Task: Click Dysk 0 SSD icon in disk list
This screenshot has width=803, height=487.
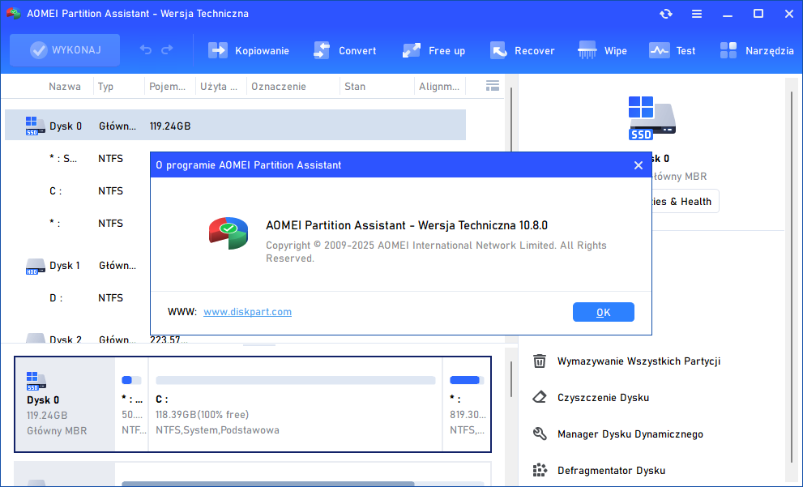Action: pos(36,126)
